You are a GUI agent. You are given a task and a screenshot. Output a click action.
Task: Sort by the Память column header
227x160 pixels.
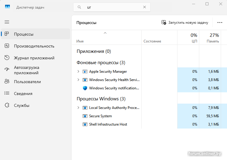pos(210,38)
